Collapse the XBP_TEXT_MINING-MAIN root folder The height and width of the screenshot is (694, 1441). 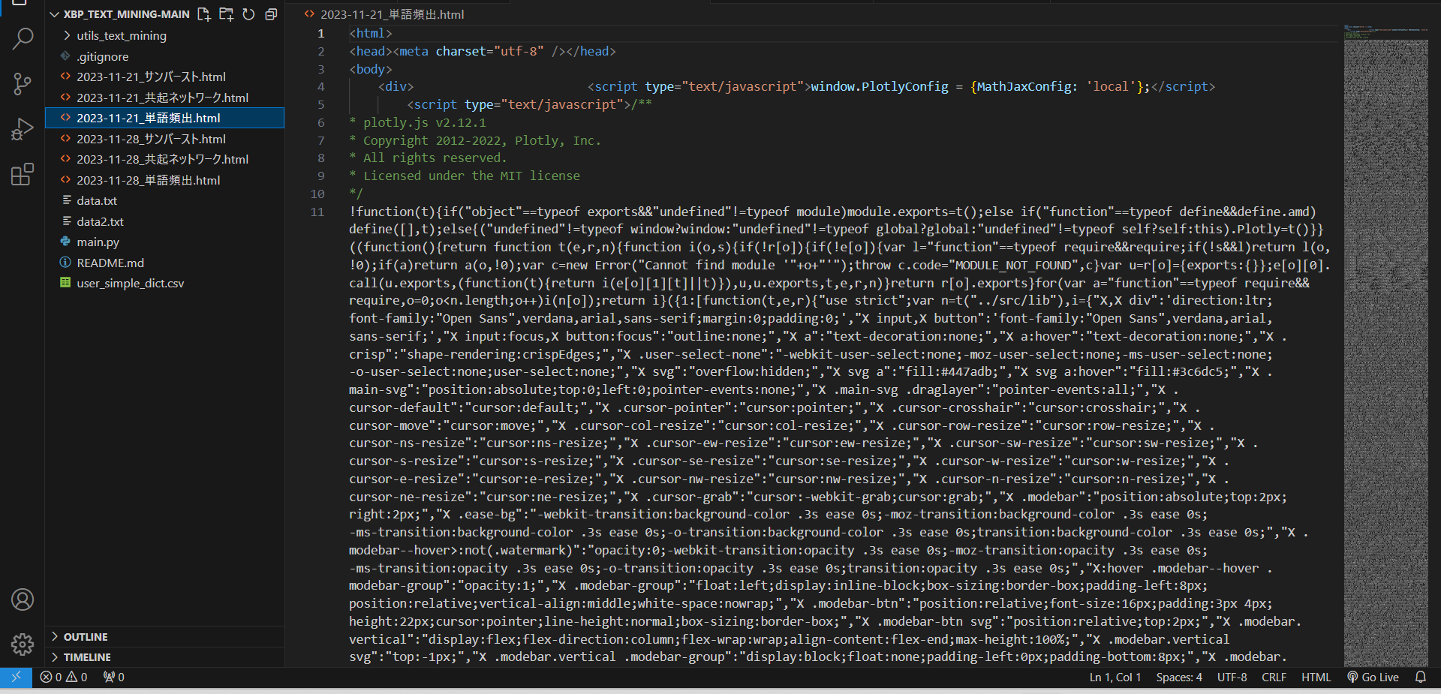[x=55, y=14]
